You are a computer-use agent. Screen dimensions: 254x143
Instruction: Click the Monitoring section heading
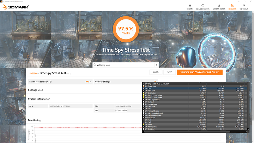coord(34,120)
